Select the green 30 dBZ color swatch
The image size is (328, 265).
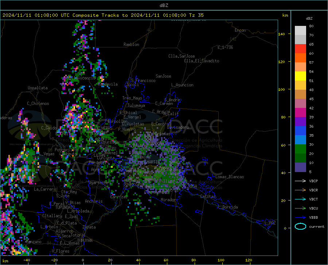[300, 149]
